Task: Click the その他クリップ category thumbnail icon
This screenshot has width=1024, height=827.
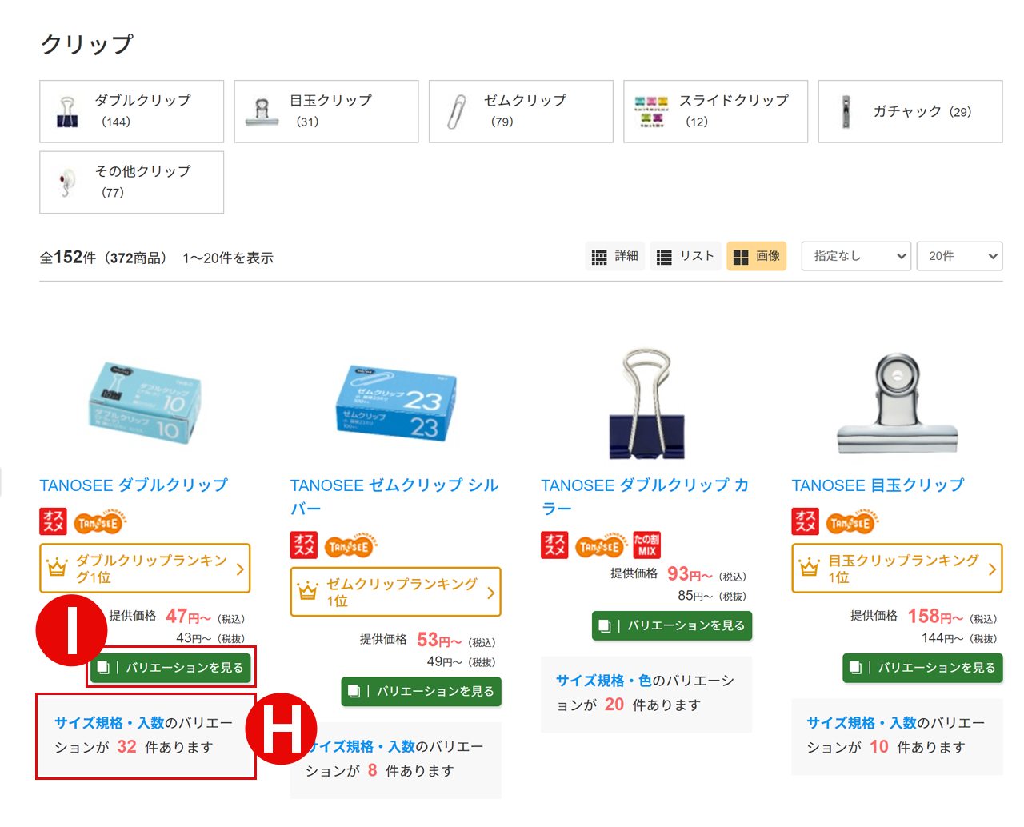Action: pos(67,182)
